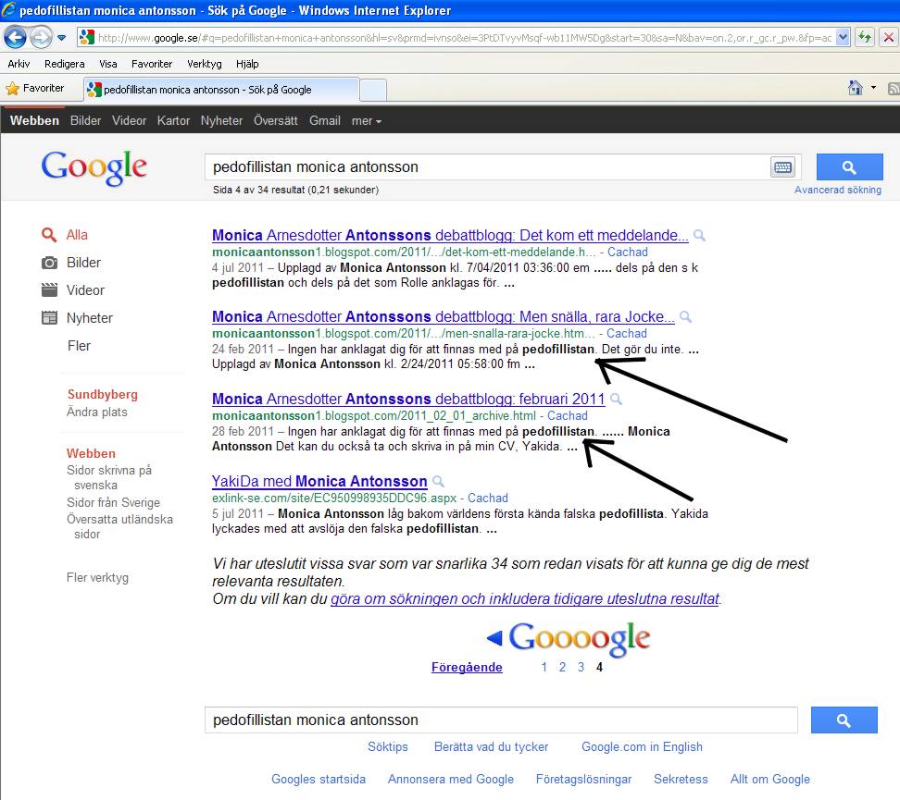Select Bilder in Google top bar
The height and width of the screenshot is (800, 900).
(85, 120)
